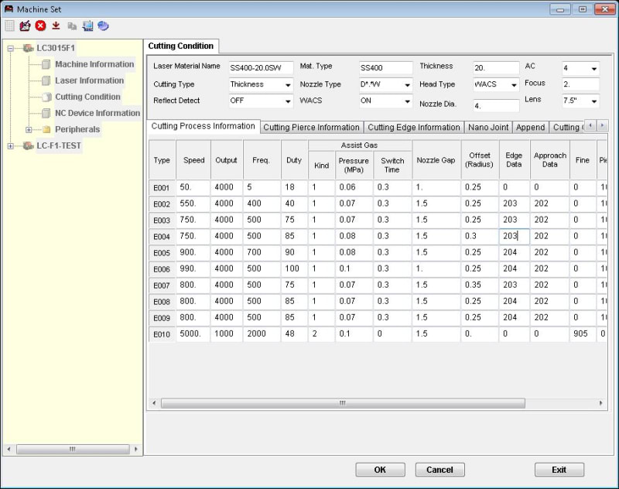Select NC Device Information in the tree
Screen dimensions: 619x489
click(x=97, y=113)
